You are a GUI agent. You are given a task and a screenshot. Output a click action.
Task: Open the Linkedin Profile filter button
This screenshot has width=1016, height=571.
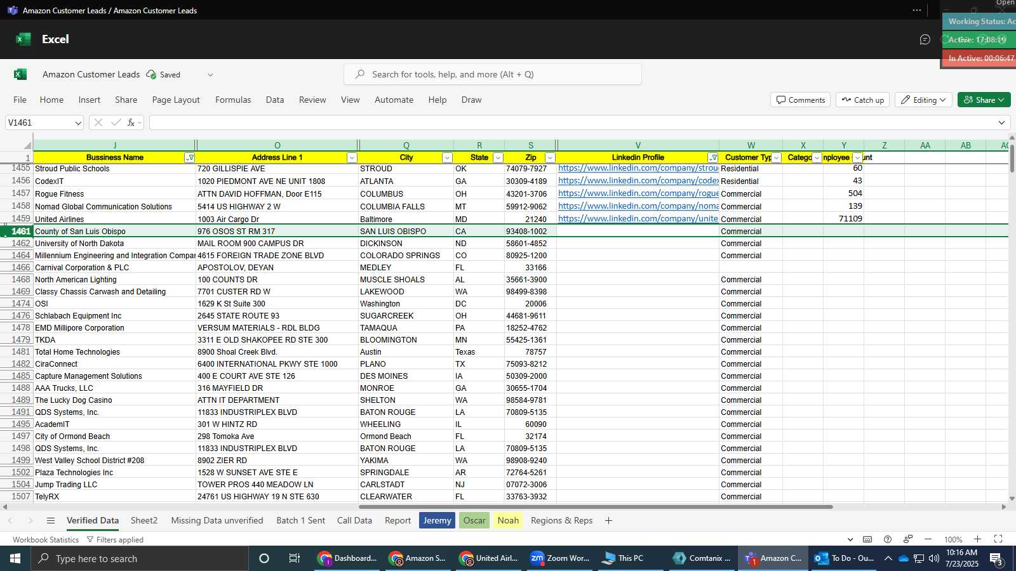coord(712,157)
